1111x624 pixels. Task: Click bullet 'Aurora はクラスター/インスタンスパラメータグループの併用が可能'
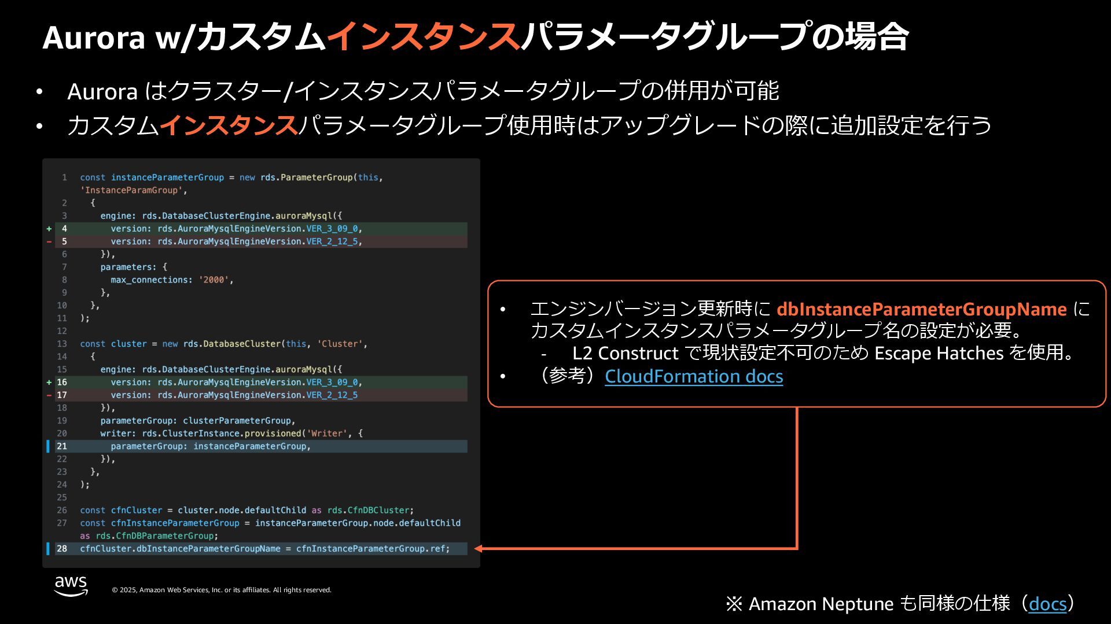pos(423,91)
